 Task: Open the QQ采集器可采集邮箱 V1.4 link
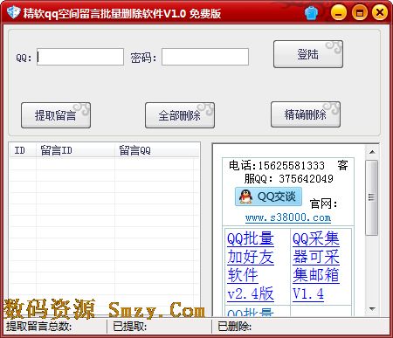[316, 266]
